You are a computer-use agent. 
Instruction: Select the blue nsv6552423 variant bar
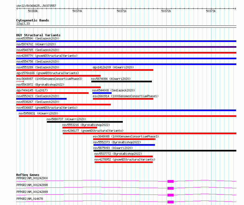(x=41, y=99)
